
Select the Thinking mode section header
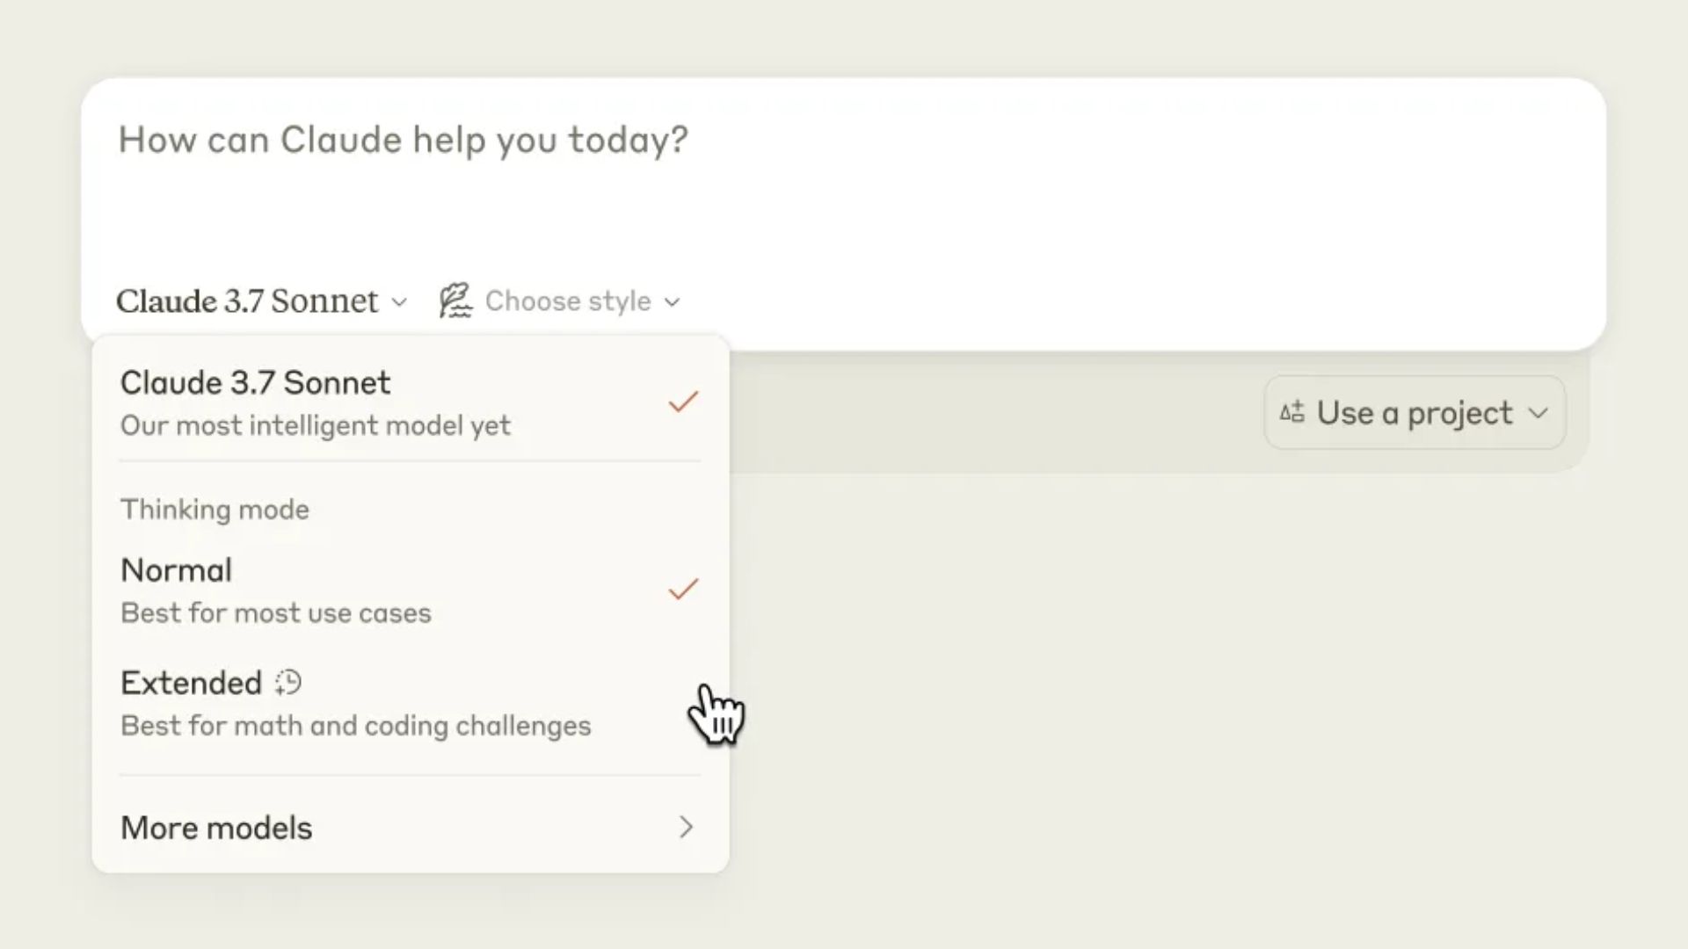pyautogui.click(x=215, y=509)
